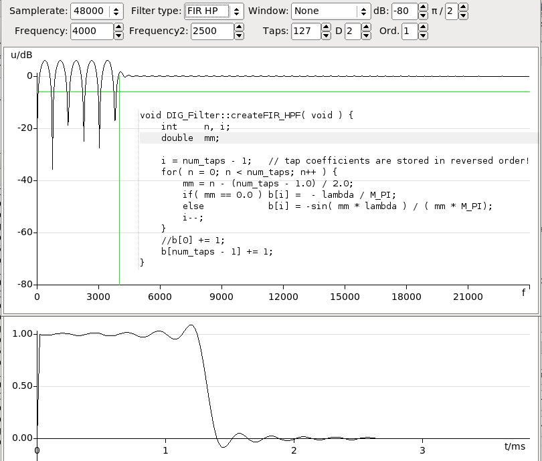The image size is (542, 461).
Task: Click the Samplerate label
Action: (x=38, y=11)
